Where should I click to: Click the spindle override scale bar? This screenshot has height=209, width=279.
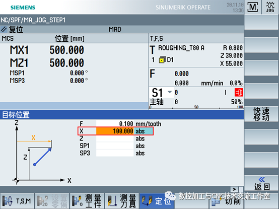coord(196,107)
